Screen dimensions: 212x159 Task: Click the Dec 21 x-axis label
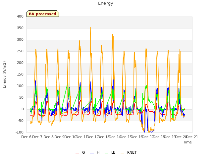(192, 137)
